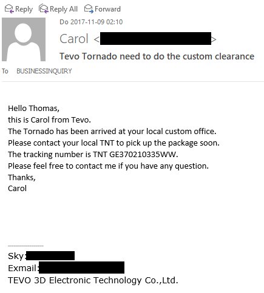
Task: Click the Reply envelope icon
Action: click(9, 9)
